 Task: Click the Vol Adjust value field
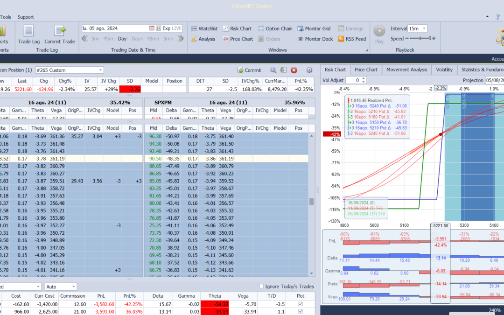tap(353, 80)
